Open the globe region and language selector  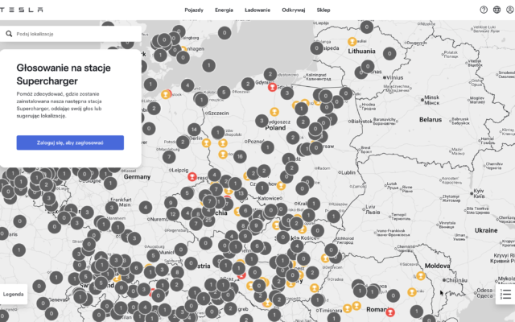pos(496,10)
